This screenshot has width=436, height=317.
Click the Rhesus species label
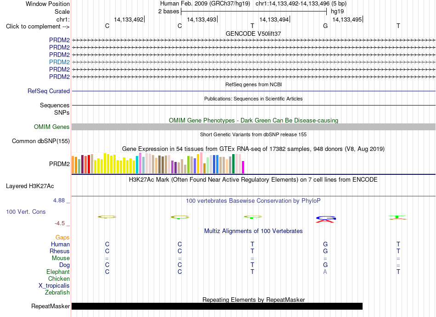60,251
